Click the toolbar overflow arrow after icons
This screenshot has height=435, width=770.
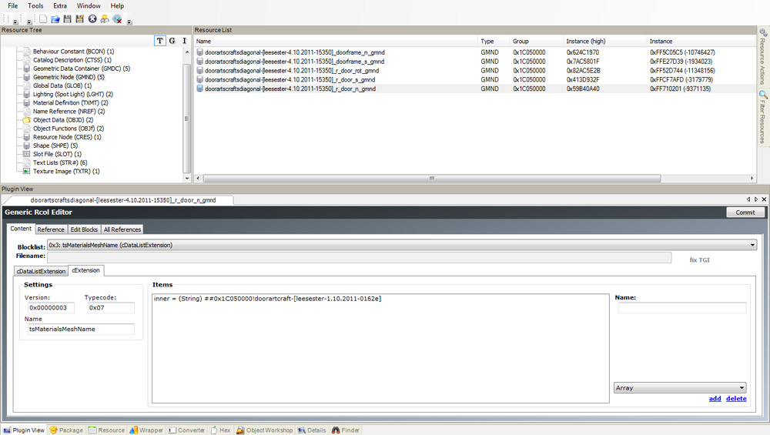(129, 22)
